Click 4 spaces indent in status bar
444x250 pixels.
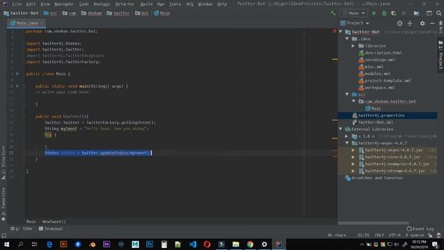pos(415,235)
